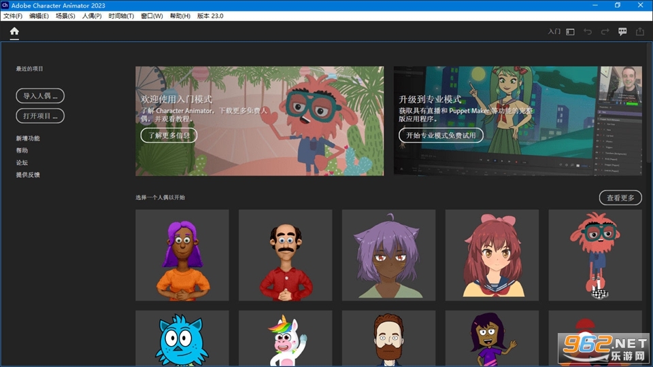Viewport: 653px width, 367px height.
Task: Select the purple-haired woman in orange puppet
Action: [x=182, y=255]
